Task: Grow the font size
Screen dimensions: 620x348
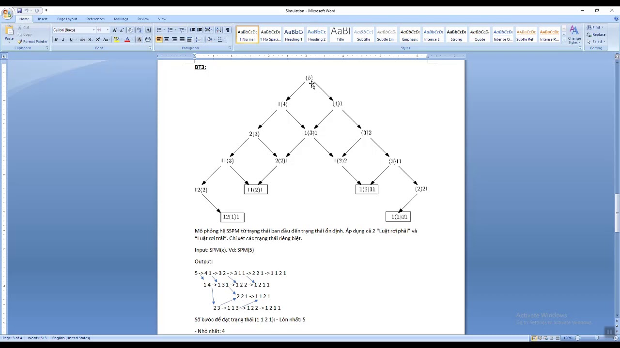Action: [x=115, y=30]
